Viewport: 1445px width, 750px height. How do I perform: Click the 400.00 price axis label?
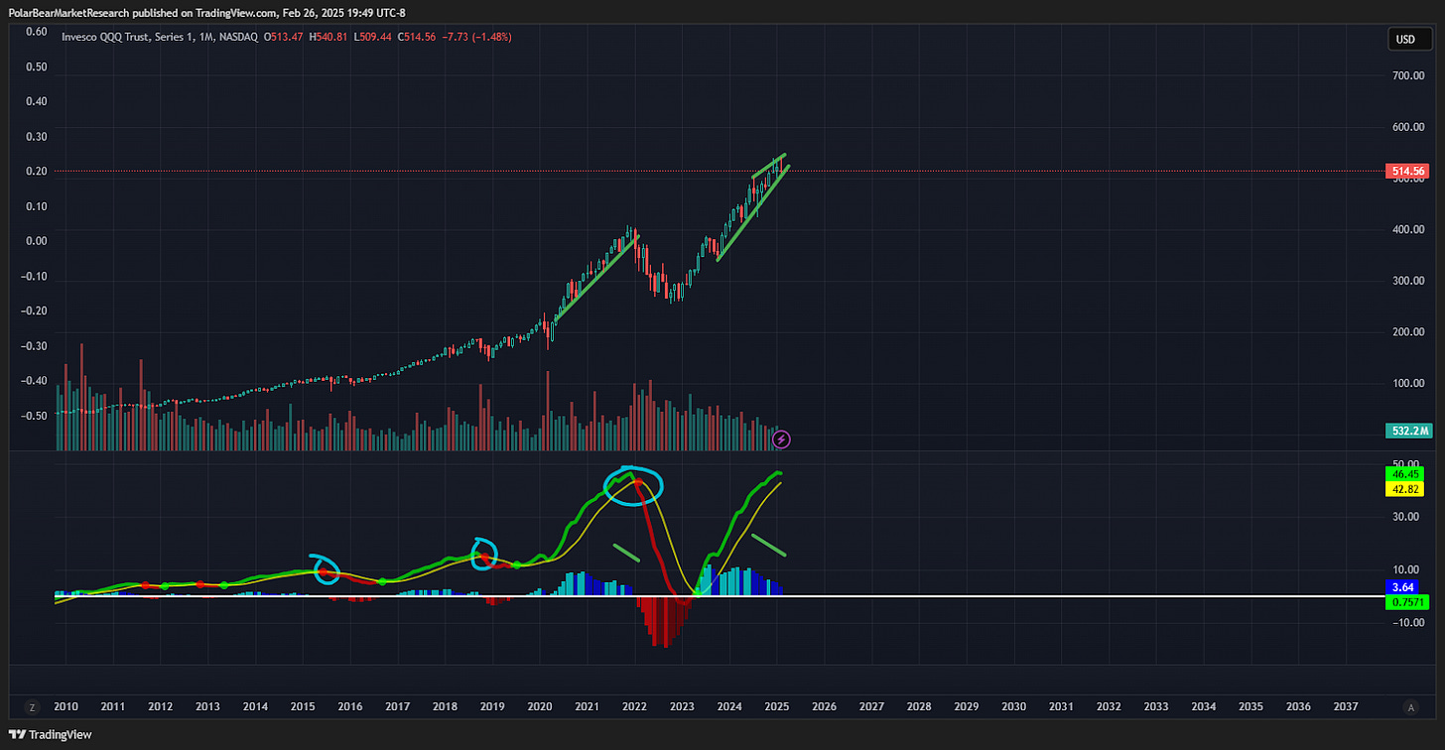click(1406, 229)
